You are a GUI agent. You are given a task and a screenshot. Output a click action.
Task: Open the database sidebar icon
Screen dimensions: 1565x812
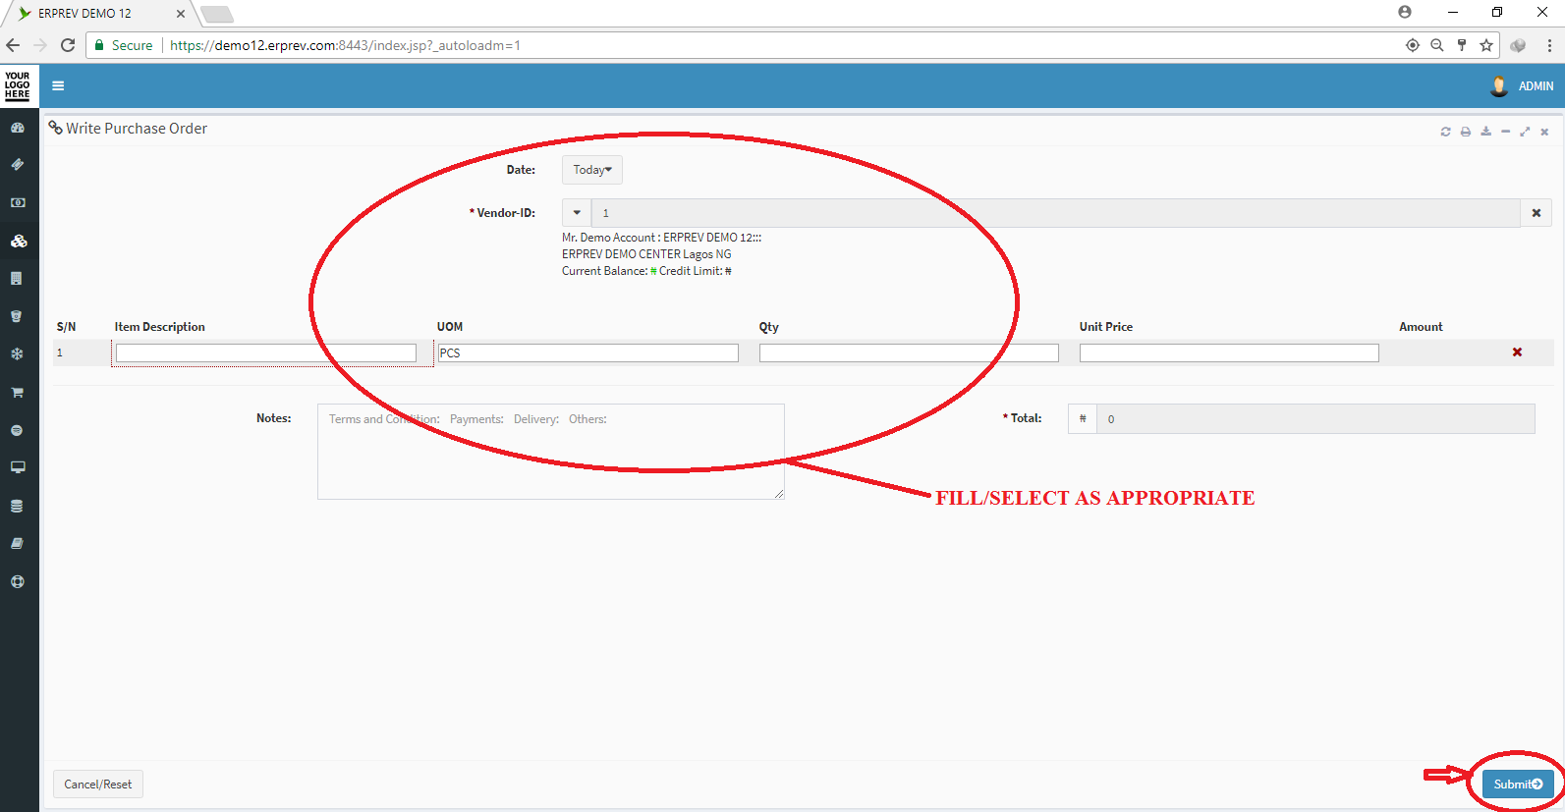click(x=18, y=506)
